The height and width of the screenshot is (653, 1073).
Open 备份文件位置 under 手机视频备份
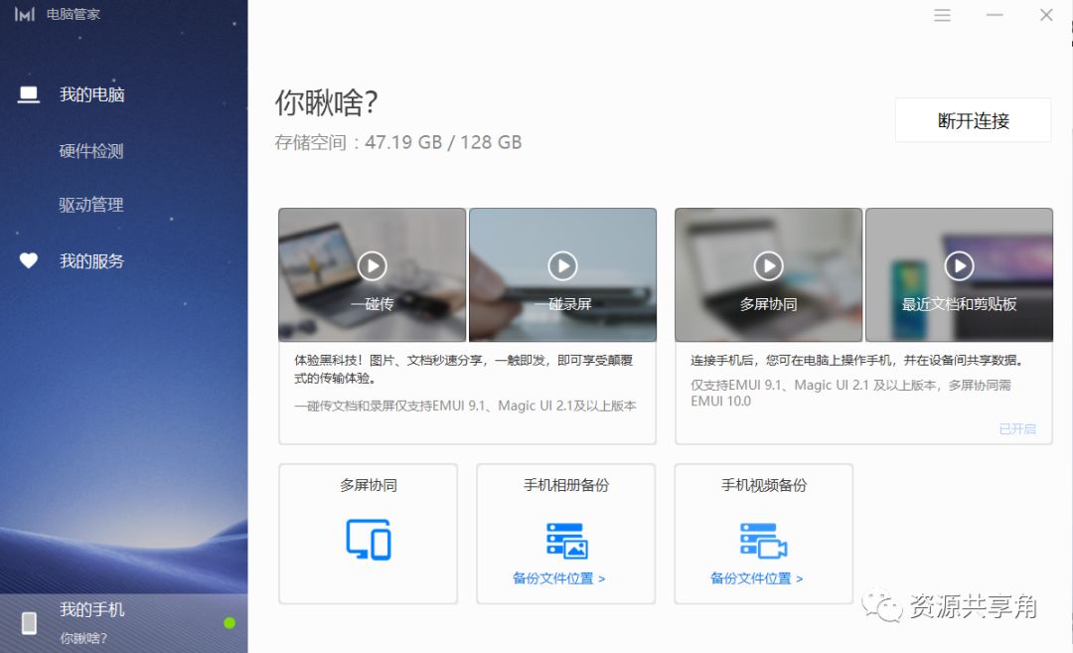pos(756,578)
